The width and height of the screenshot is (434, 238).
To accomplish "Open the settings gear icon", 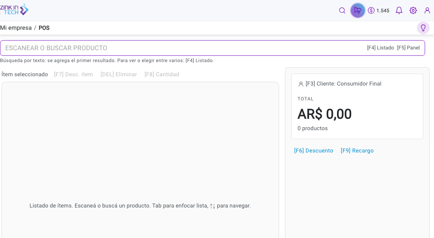I will coord(413,10).
